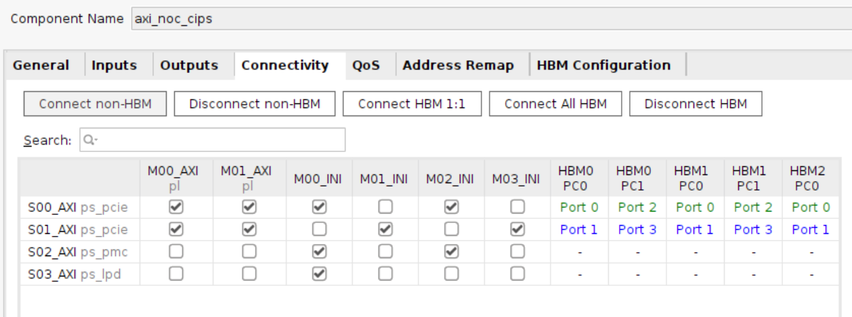
Task: Open the HBM Configuration tab
Action: (604, 66)
